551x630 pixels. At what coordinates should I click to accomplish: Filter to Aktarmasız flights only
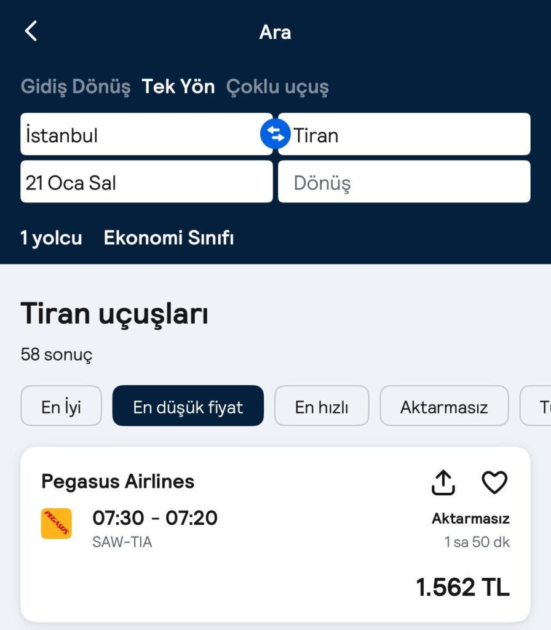pyautogui.click(x=444, y=406)
